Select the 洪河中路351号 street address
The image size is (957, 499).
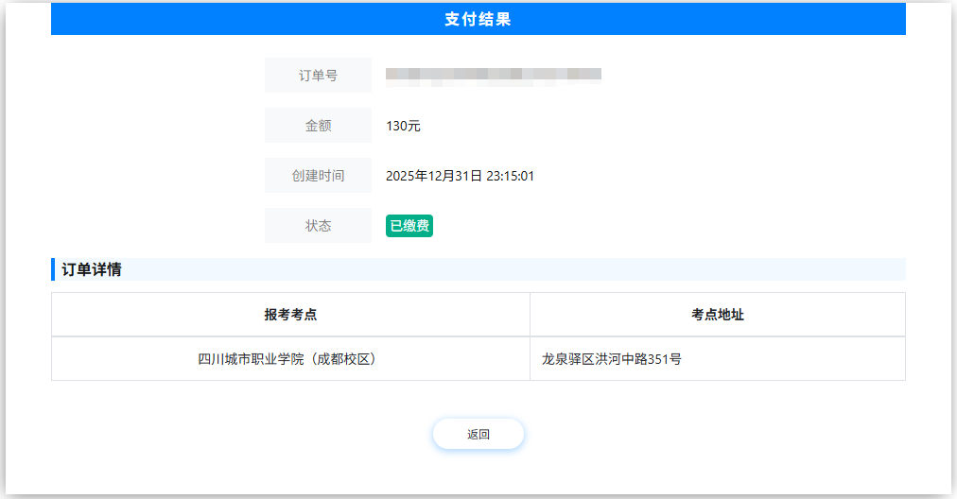(x=638, y=359)
